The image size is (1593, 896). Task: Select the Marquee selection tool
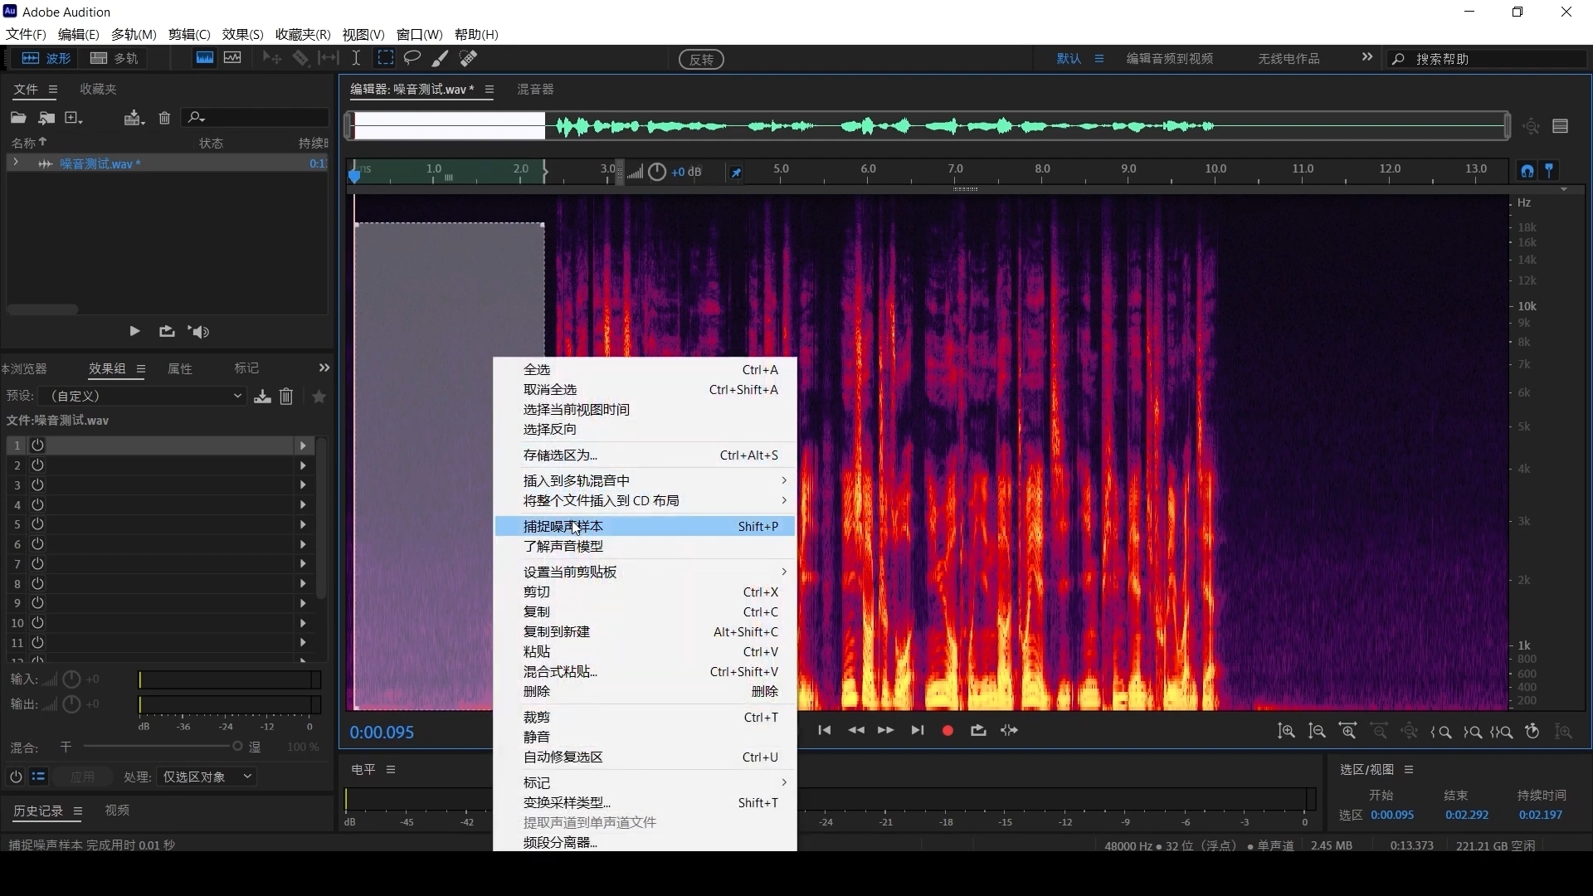coord(386,58)
